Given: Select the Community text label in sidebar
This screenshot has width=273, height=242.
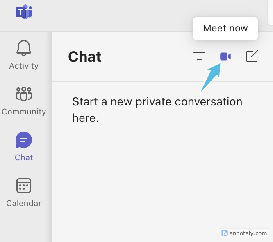Looking at the screenshot, I should (x=24, y=112).
